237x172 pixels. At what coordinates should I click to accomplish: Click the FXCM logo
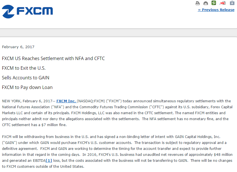point(27,11)
